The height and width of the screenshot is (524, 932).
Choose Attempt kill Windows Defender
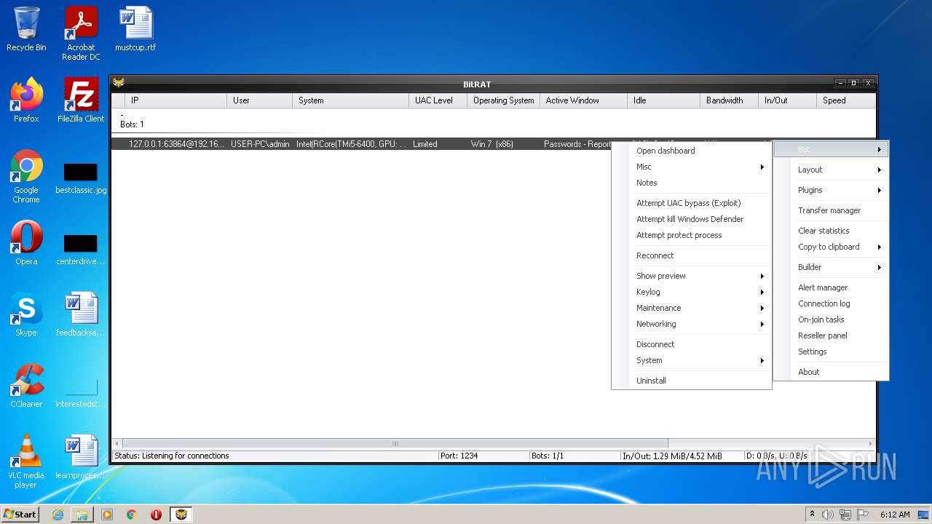click(692, 219)
